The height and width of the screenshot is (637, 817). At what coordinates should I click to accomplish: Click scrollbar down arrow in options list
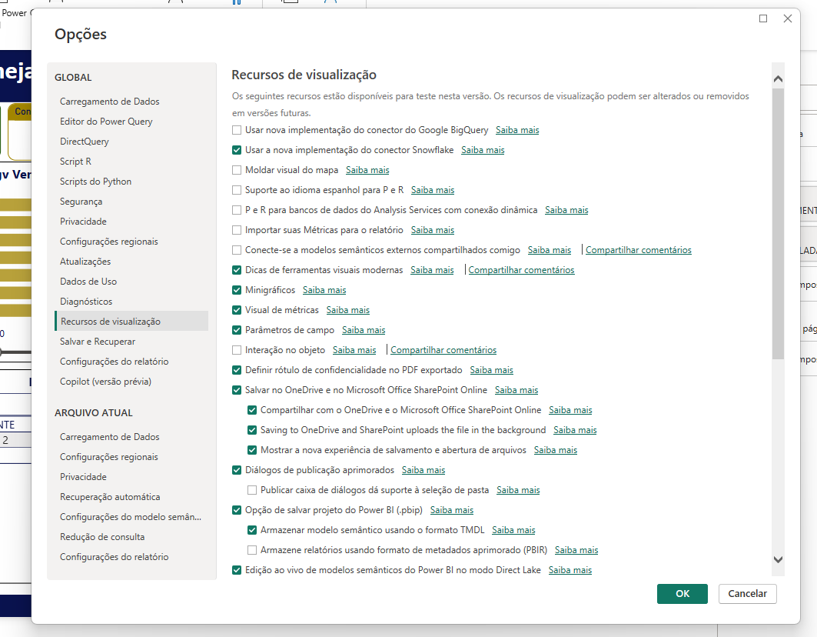778,559
